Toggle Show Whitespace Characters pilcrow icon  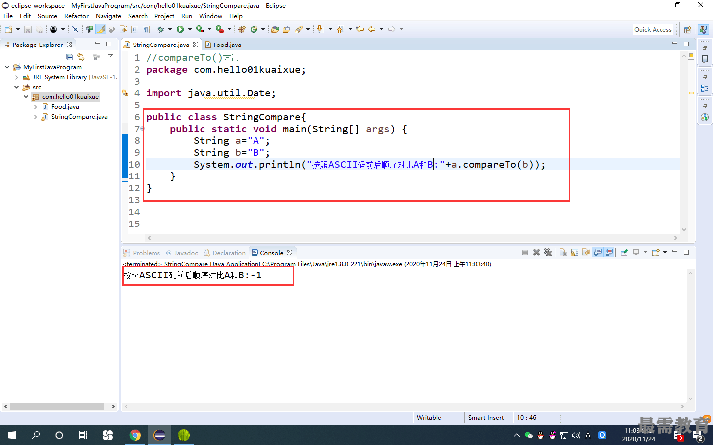click(146, 29)
